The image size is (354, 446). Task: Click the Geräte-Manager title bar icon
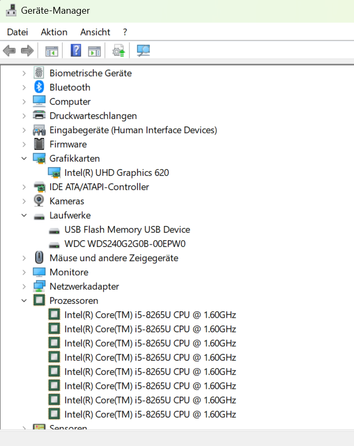click(11, 11)
